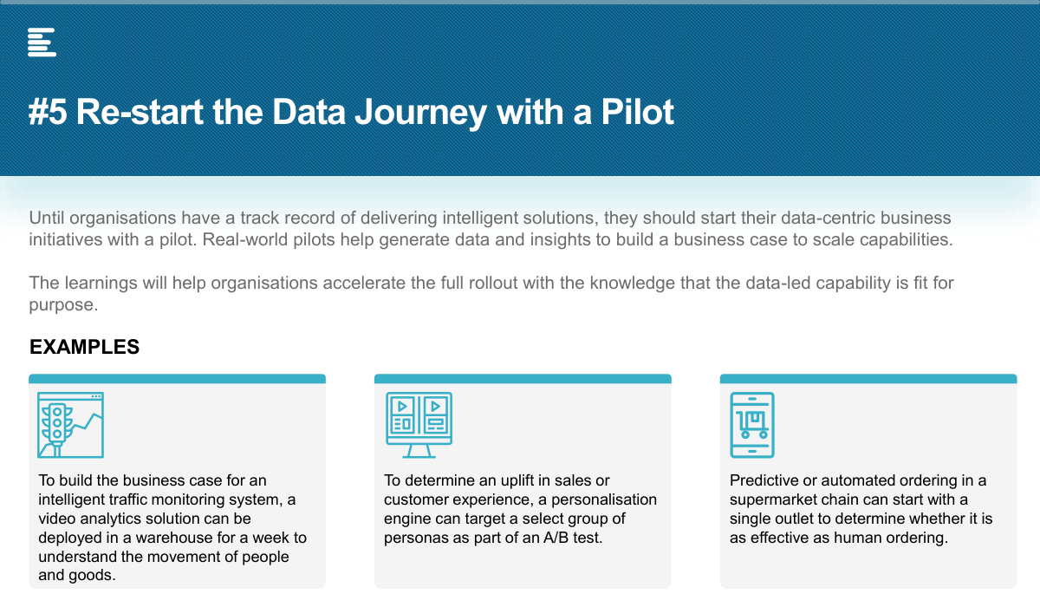Viewport: 1040px width, 607px height.
Task: Click the cart symbol inside the phone icon
Action: pyautogui.click(x=752, y=423)
